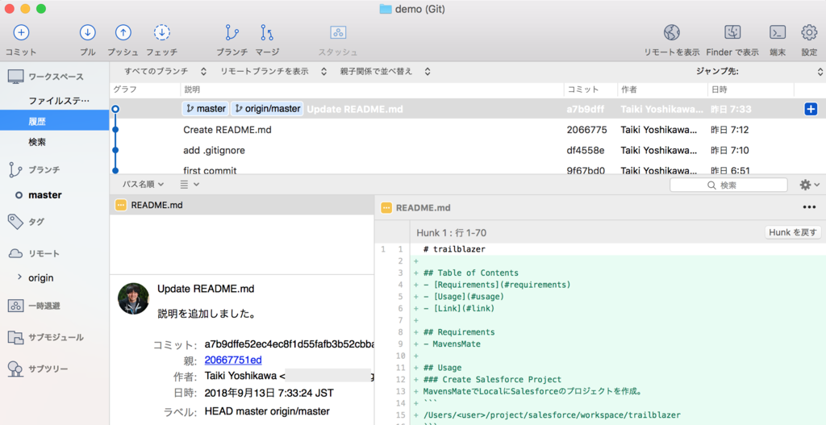Click the Branches (ブランチ) sidebar icon
The height and width of the screenshot is (425, 826).
[15, 170]
